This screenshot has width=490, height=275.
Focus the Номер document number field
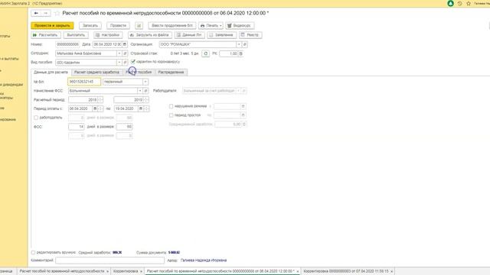(x=67, y=44)
